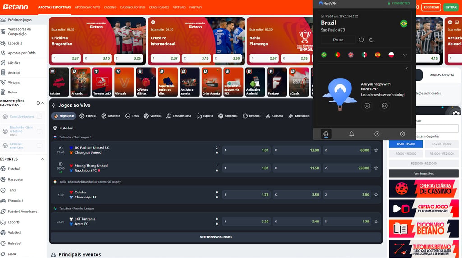This screenshot has height=258, width=462.
Task: Bet Azam FC win at 1.98
Action: pyautogui.click(x=347, y=221)
